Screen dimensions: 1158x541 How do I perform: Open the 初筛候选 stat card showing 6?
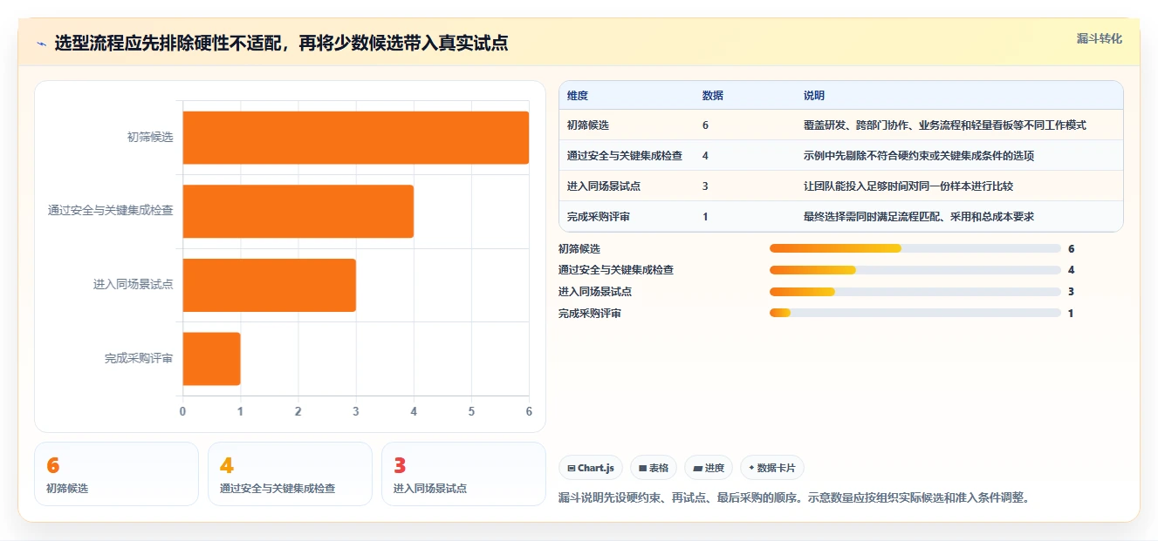pos(117,474)
